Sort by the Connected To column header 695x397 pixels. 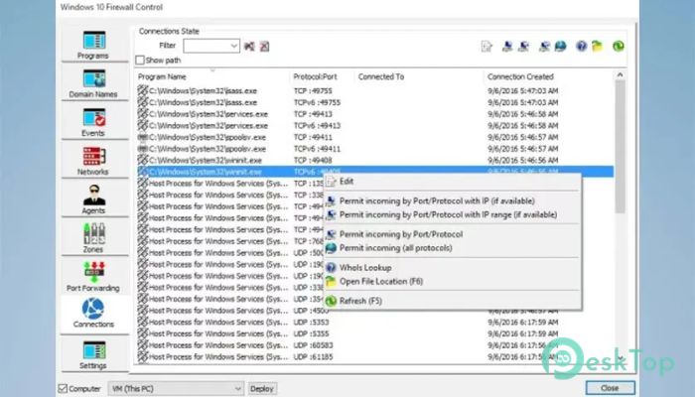pos(419,76)
